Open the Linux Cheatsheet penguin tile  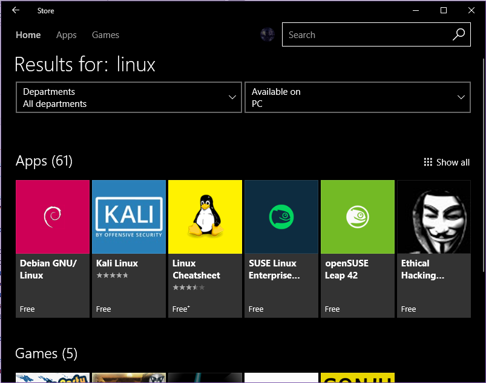(205, 216)
